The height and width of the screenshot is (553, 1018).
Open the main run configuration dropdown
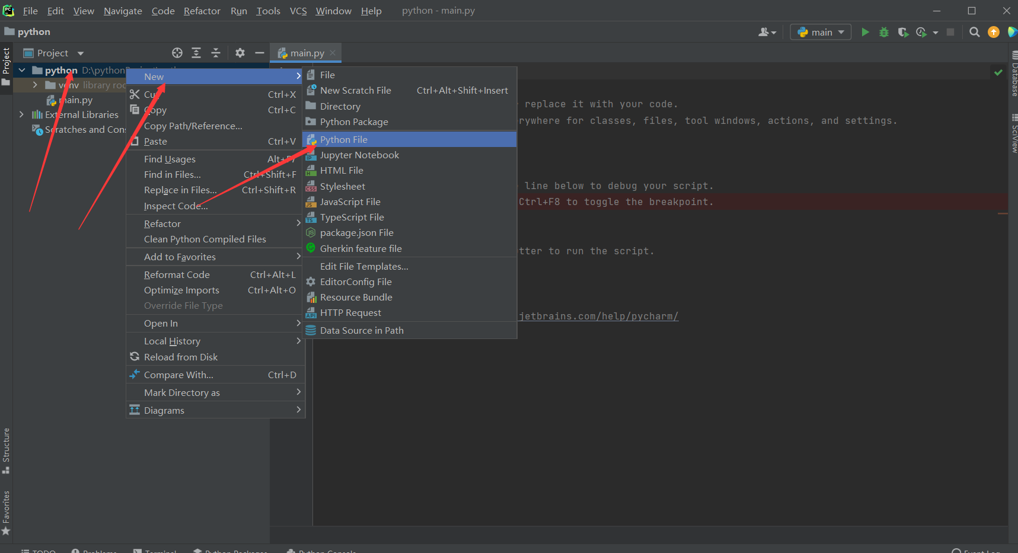[821, 32]
